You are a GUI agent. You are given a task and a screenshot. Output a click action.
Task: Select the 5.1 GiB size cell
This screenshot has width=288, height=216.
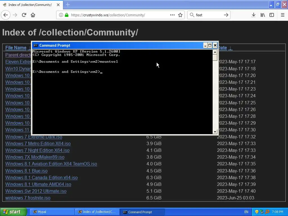(154, 191)
